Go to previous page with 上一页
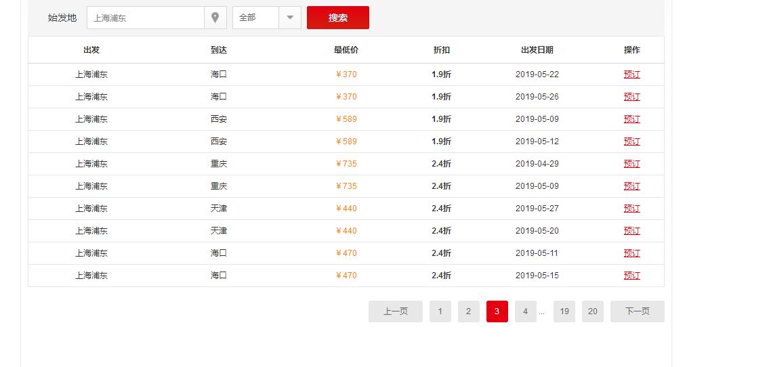The width and height of the screenshot is (771, 367). click(x=396, y=311)
